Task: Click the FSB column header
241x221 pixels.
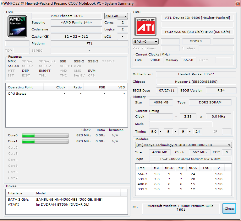Action: click(95, 87)
